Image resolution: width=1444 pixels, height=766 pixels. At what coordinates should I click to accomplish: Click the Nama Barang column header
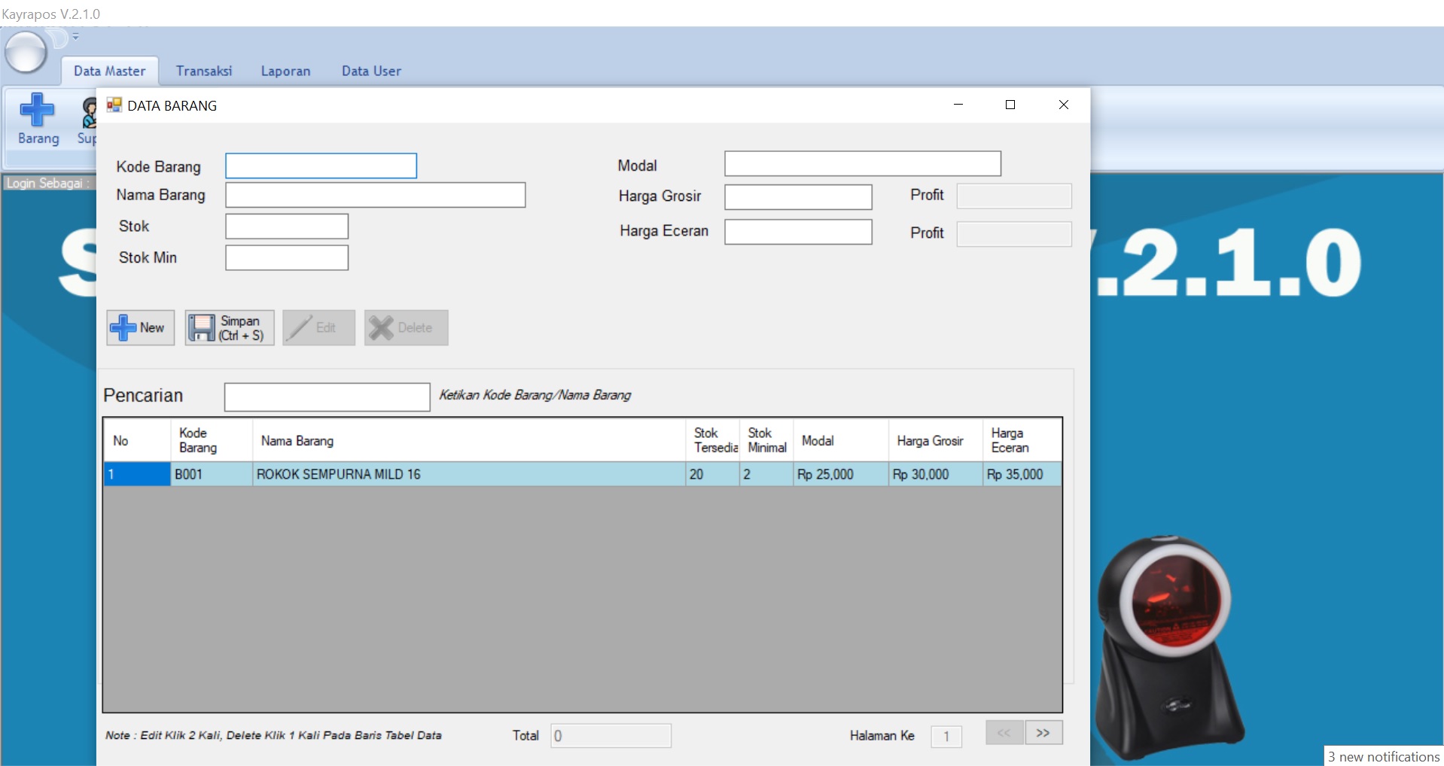click(x=467, y=441)
